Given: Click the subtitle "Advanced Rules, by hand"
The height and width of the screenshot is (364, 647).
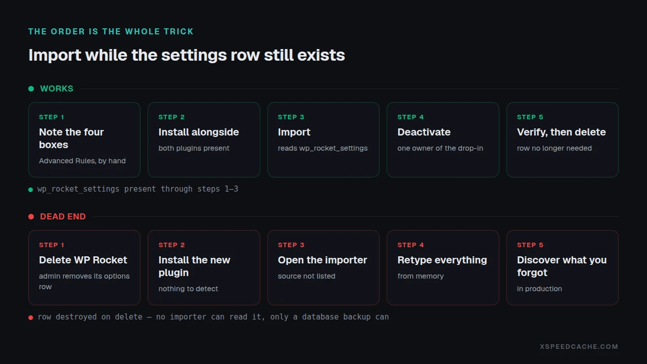Looking at the screenshot, I should (82, 161).
